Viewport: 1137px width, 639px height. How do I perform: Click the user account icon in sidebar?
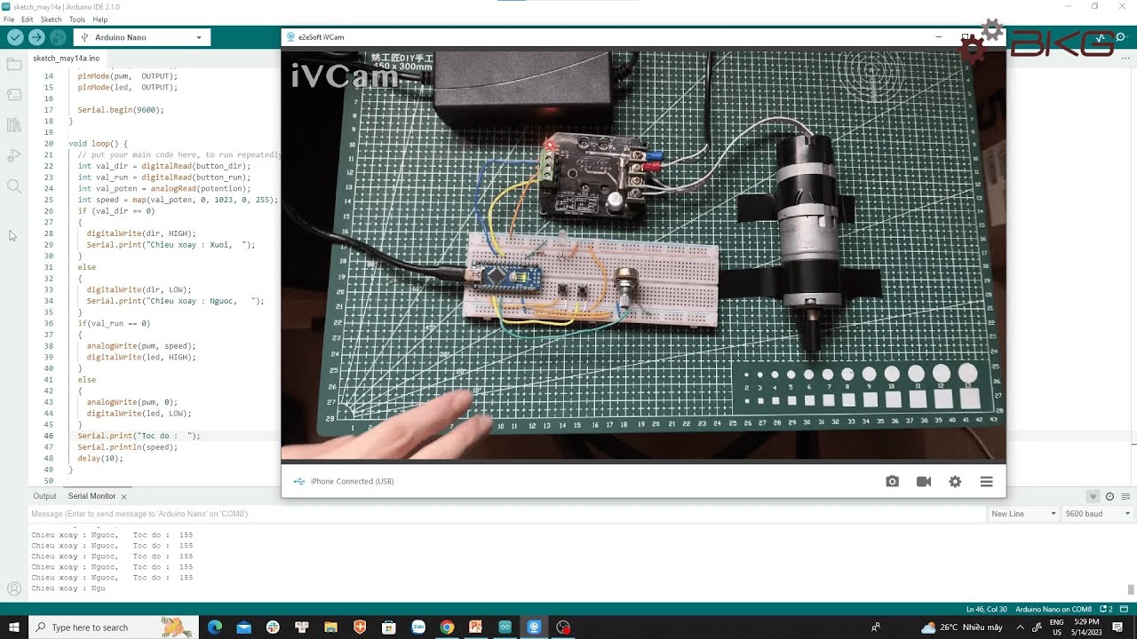13,588
